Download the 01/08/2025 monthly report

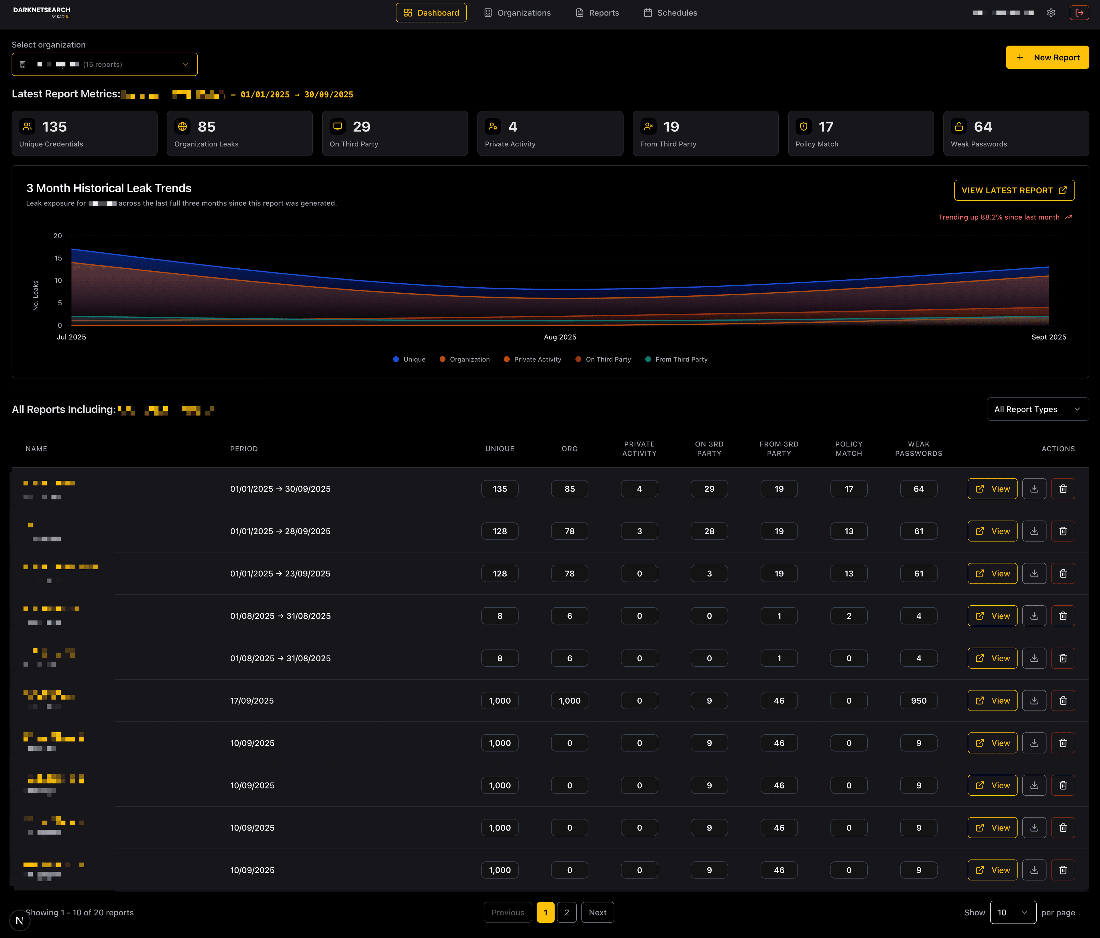(1034, 616)
